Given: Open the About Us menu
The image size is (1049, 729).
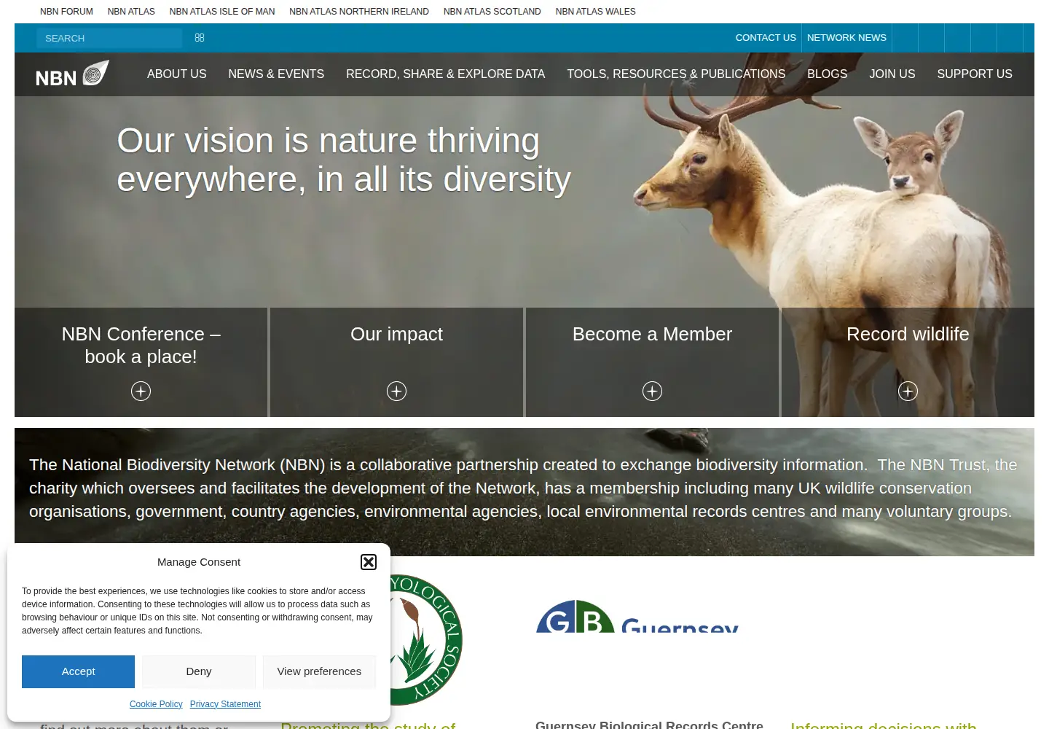Looking at the screenshot, I should tap(177, 74).
